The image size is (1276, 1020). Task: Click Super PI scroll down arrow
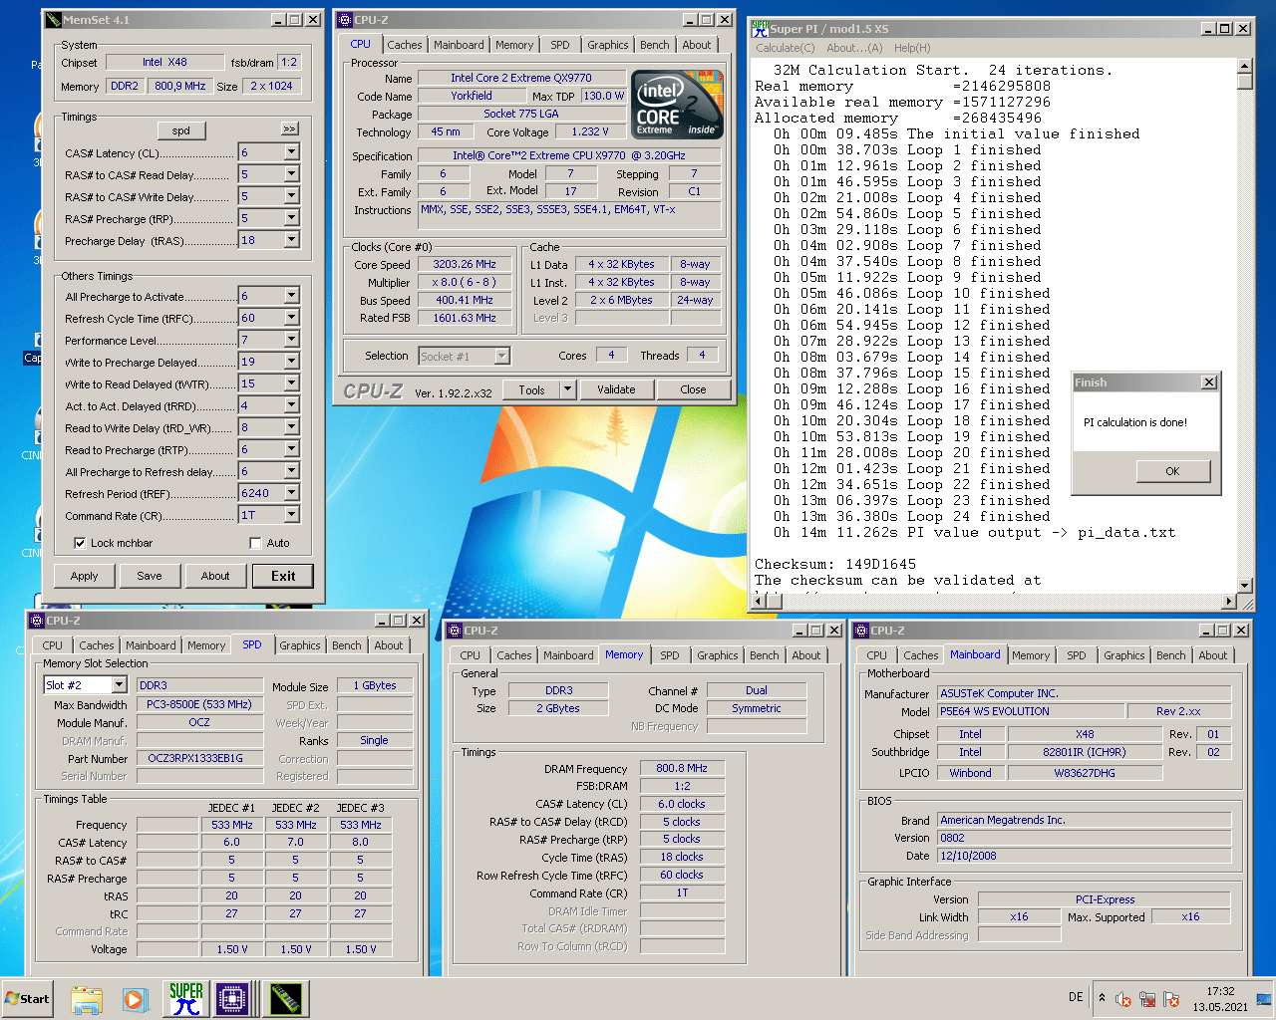click(x=1244, y=586)
